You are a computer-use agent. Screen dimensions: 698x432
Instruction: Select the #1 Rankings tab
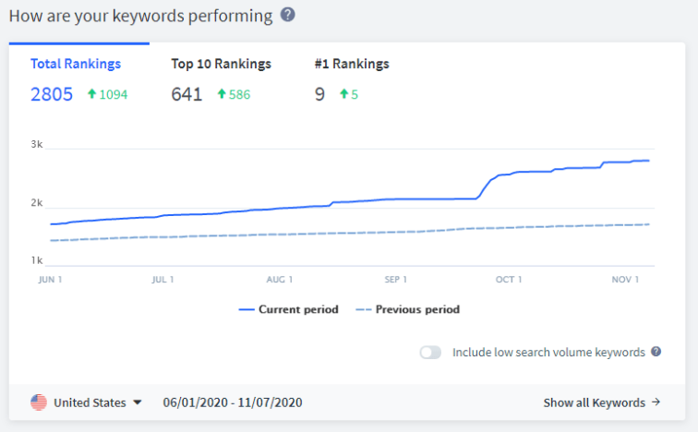click(352, 65)
